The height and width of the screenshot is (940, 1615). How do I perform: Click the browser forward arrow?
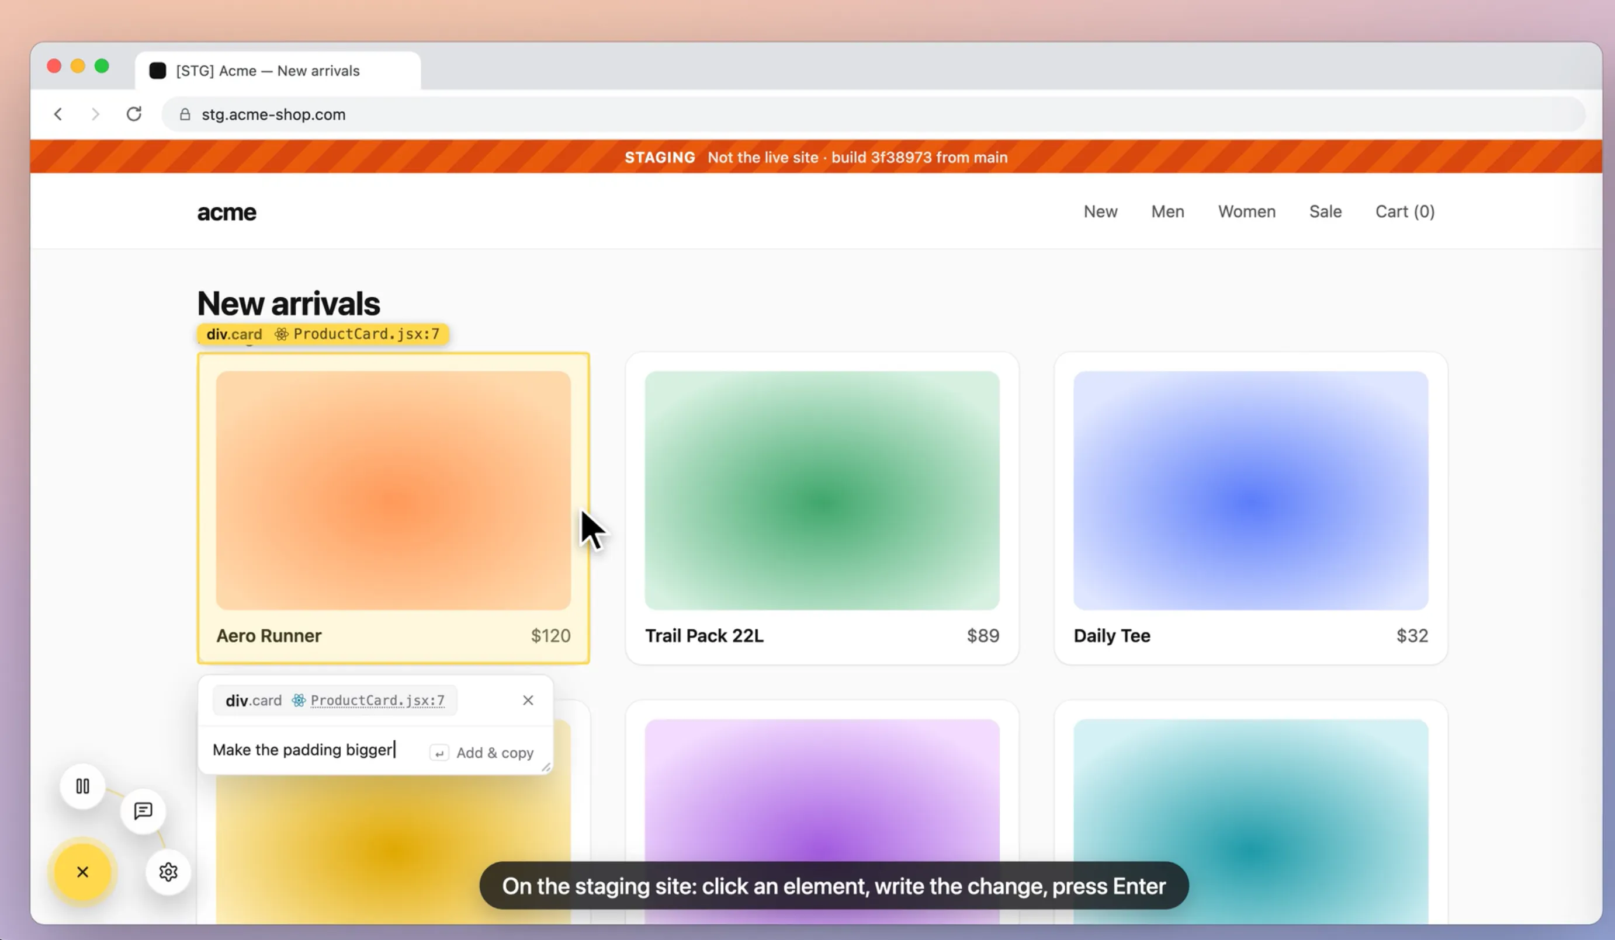(95, 114)
